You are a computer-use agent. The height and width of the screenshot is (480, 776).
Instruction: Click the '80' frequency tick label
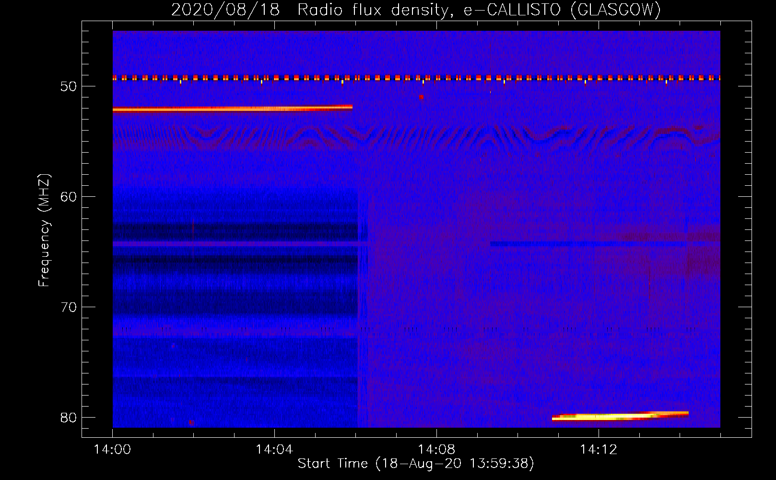click(69, 418)
